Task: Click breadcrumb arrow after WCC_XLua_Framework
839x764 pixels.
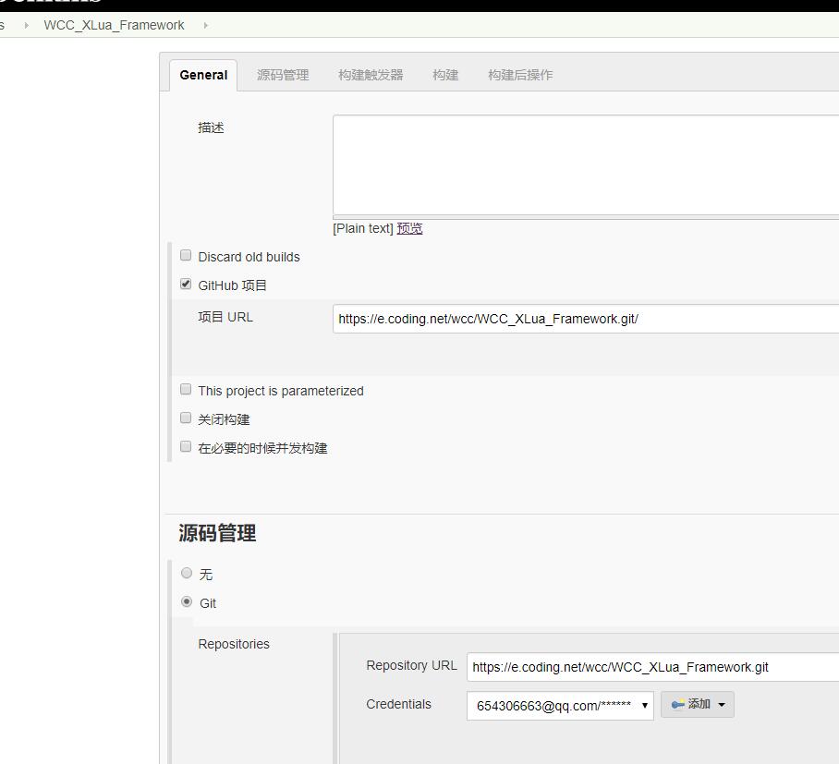Action: (x=205, y=25)
